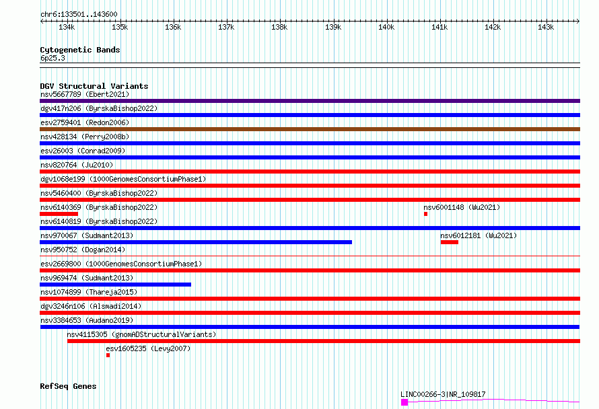The width and height of the screenshot is (599, 409).
Task: Click the dgv3246n106 (Alsmadi2014) label
Action: tap(91, 306)
